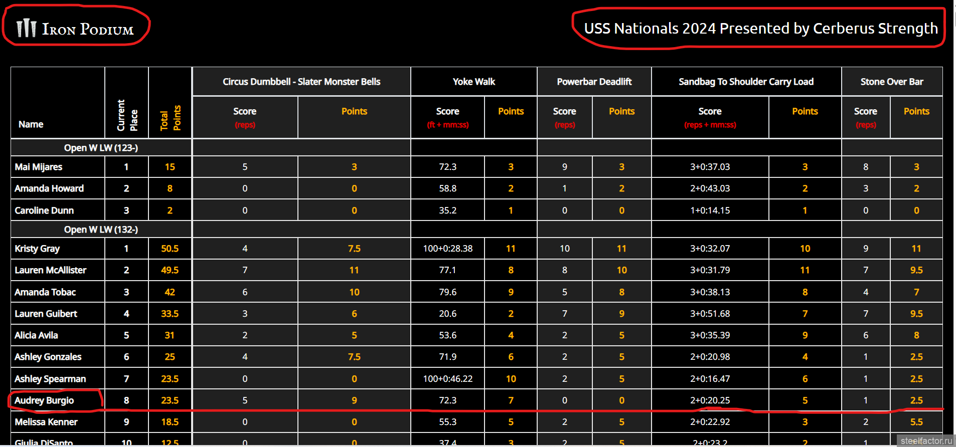The height and width of the screenshot is (447, 956).
Task: Click Melissa Kenner's name
Action: pos(46,422)
